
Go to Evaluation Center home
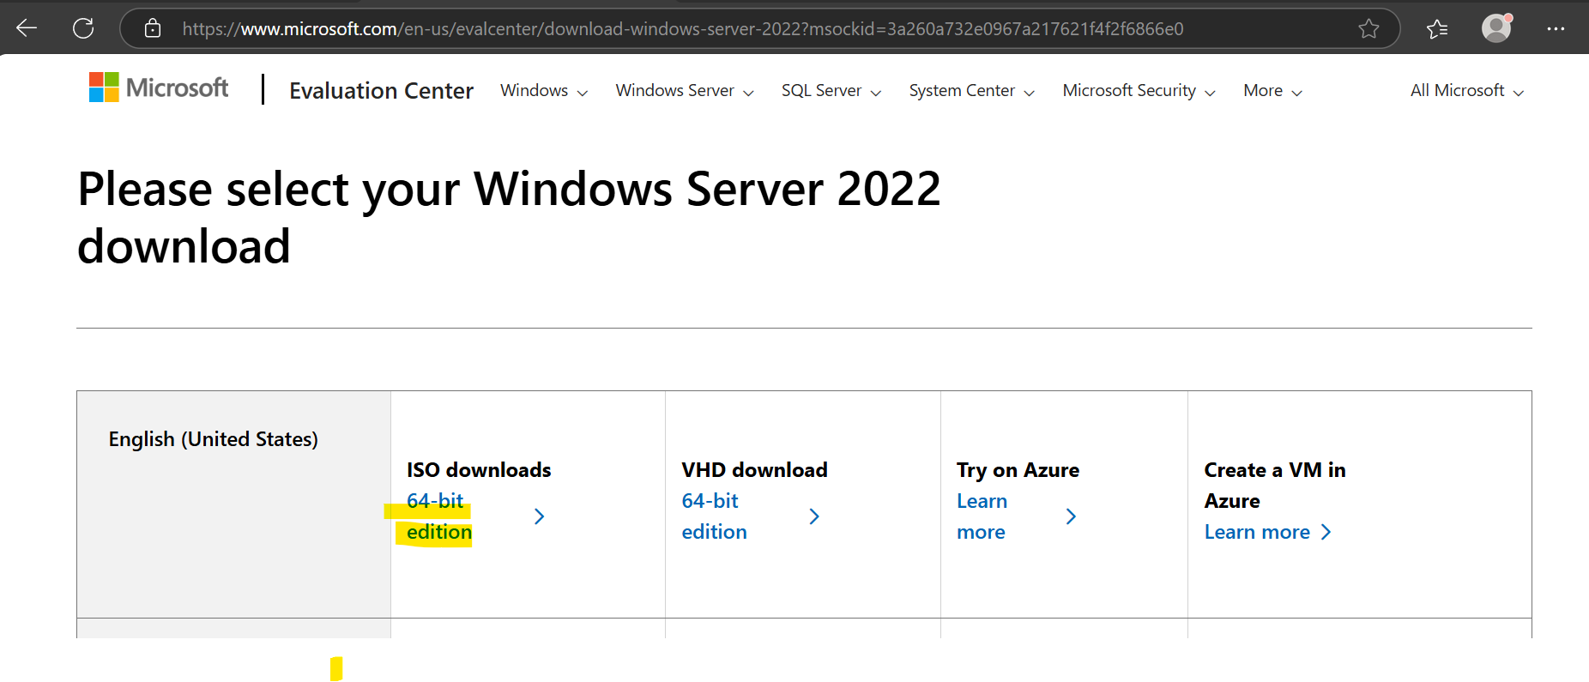(x=381, y=91)
